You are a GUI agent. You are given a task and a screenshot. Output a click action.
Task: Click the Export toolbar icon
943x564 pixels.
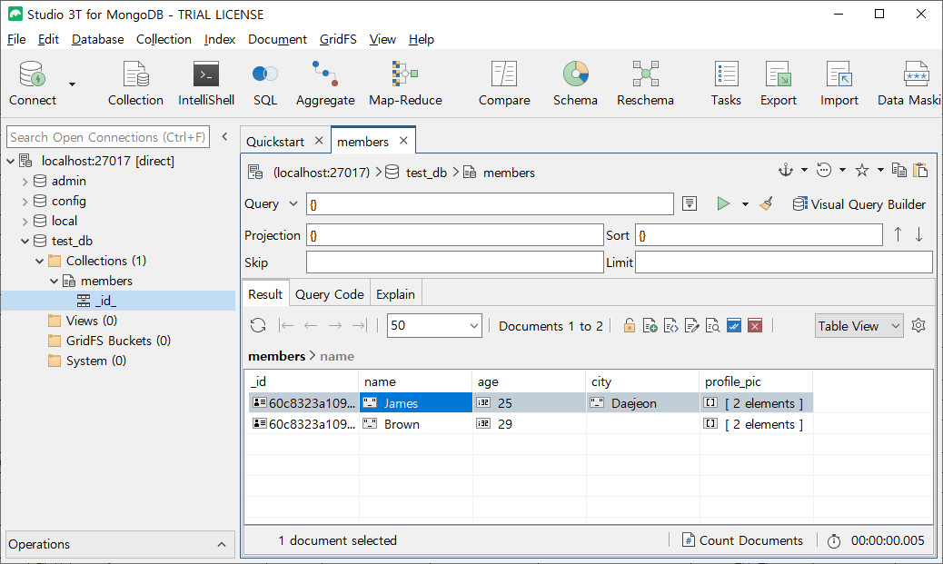pos(778,83)
